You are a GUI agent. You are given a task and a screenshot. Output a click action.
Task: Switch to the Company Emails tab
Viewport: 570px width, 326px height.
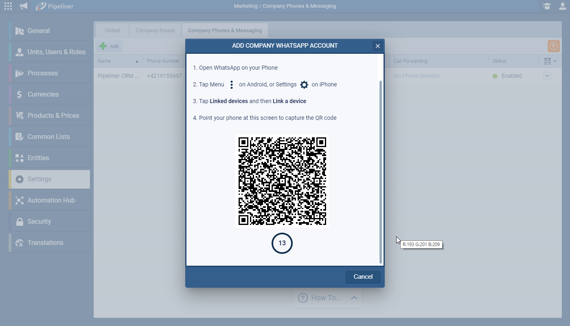(155, 31)
